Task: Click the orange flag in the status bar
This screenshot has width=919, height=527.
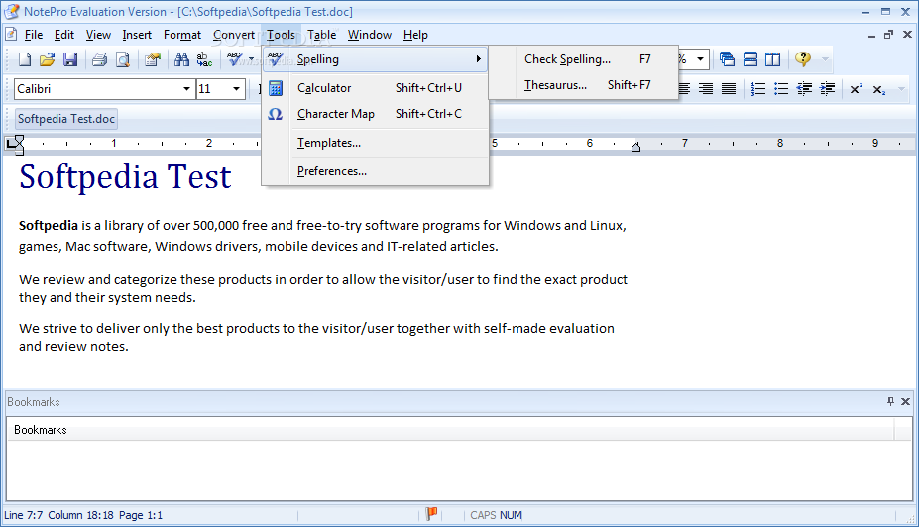Action: 432,513
